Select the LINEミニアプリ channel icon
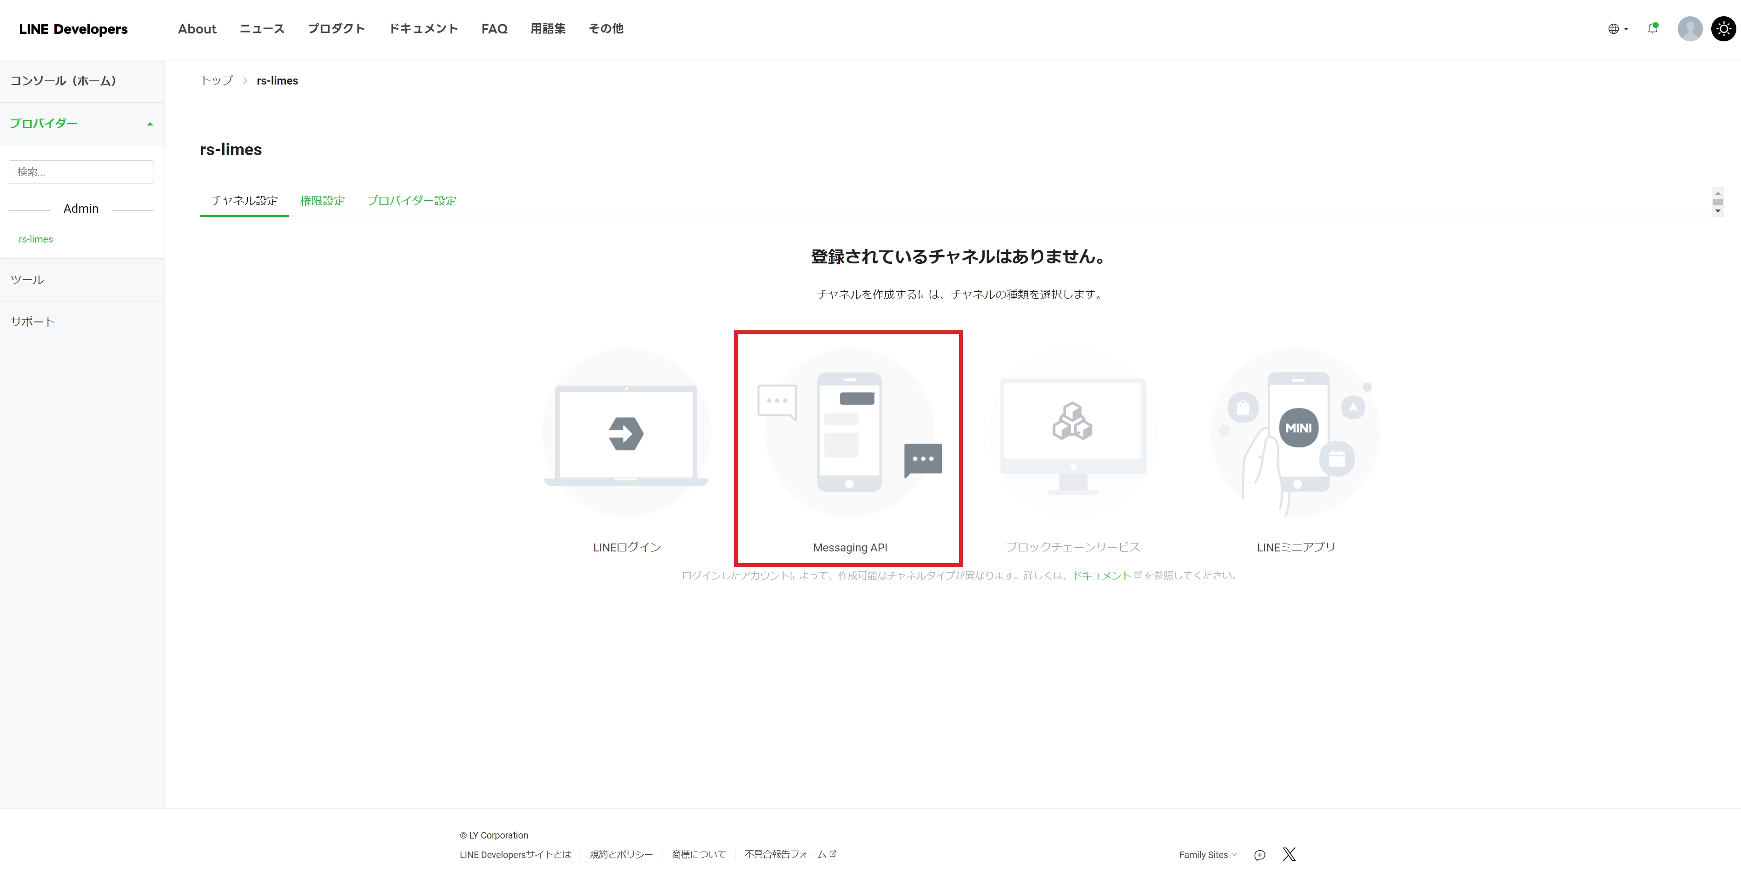The height and width of the screenshot is (878, 1741). (1296, 433)
